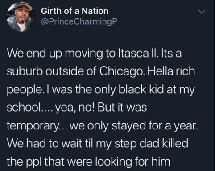Click the cap on the avatar photo
Screen dimensions: 215x171
[x=24, y=6]
